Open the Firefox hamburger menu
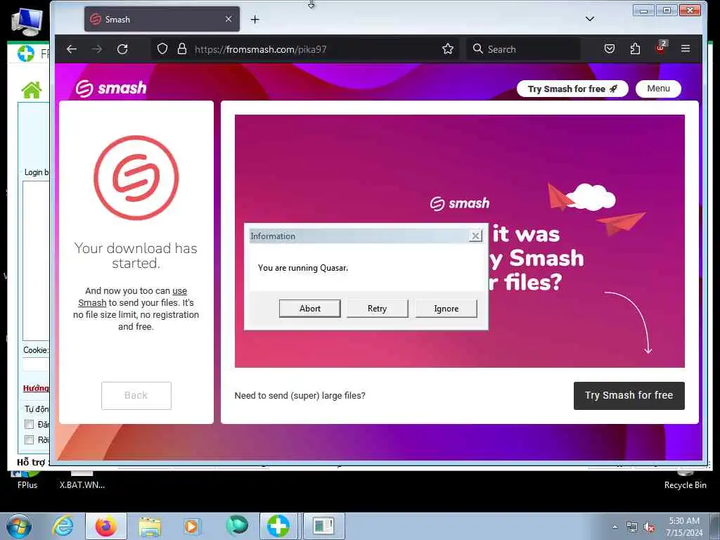720x540 pixels. [686, 49]
